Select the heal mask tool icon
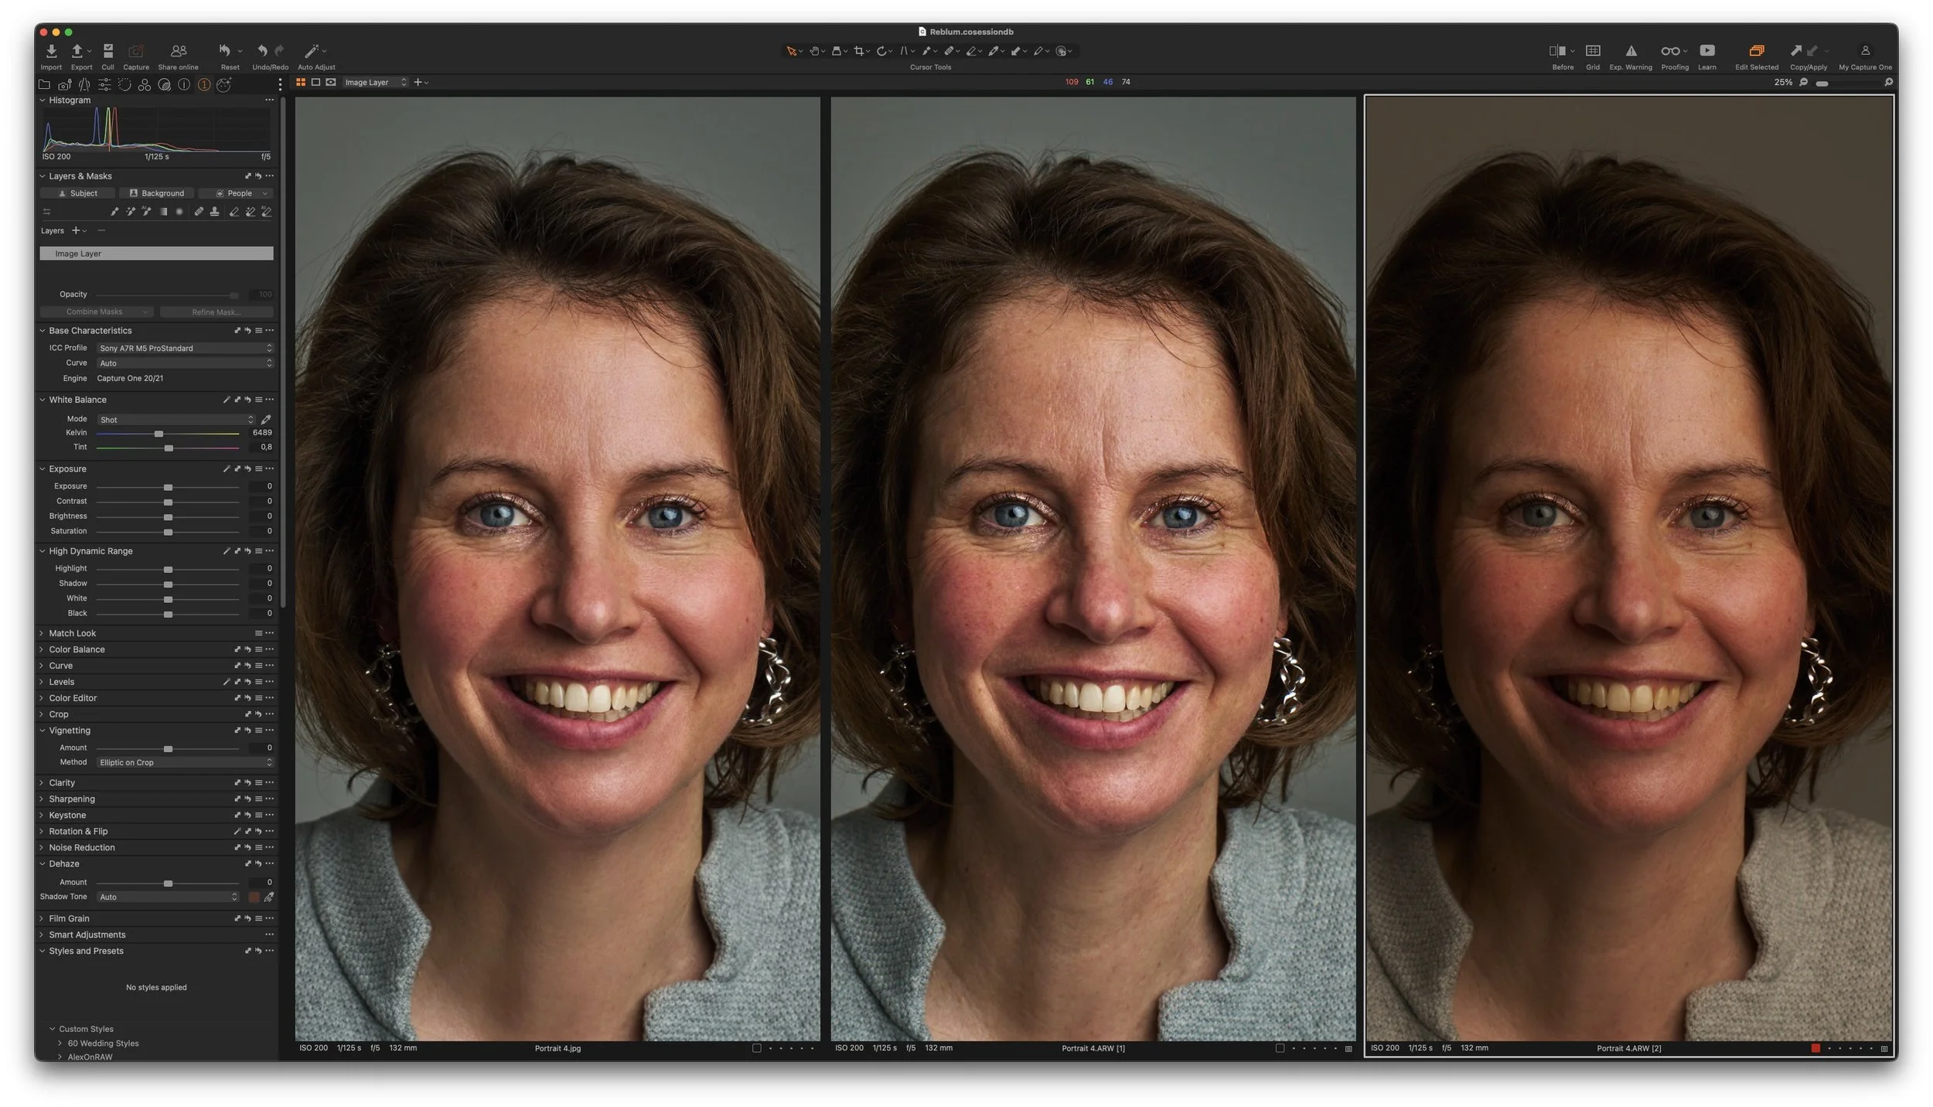Viewport: 1933px width, 1107px height. (x=198, y=212)
